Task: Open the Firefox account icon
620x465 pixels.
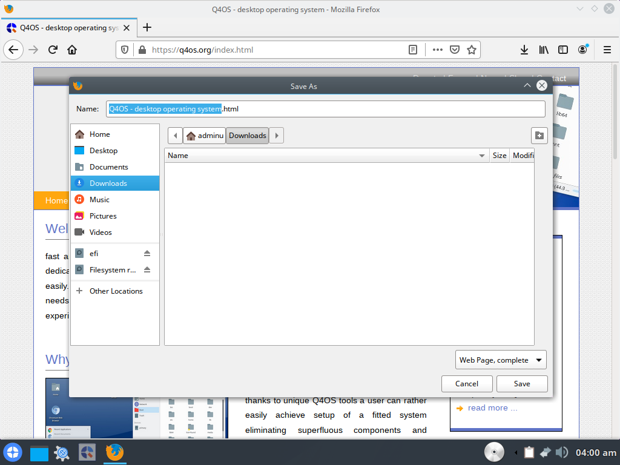Action: tap(583, 50)
